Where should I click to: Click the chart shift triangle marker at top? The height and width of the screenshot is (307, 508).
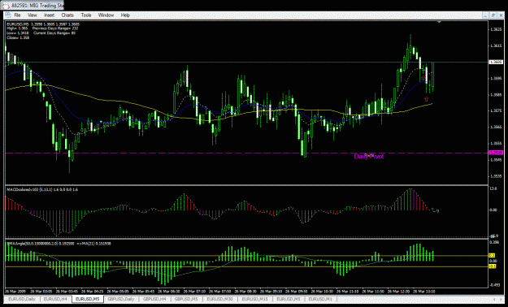[439, 22]
